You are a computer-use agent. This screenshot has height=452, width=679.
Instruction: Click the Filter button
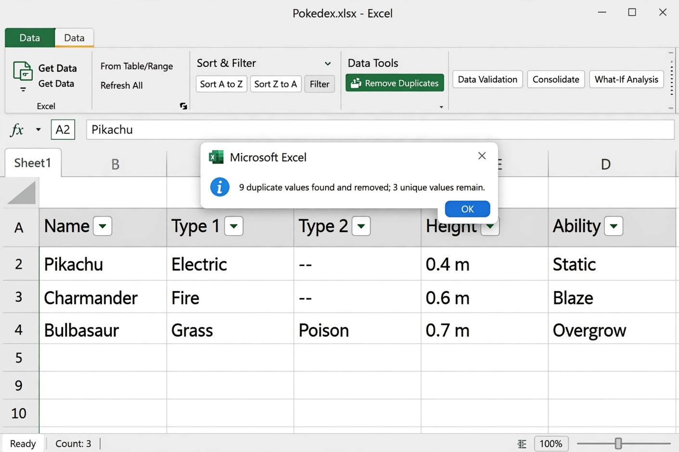(320, 84)
